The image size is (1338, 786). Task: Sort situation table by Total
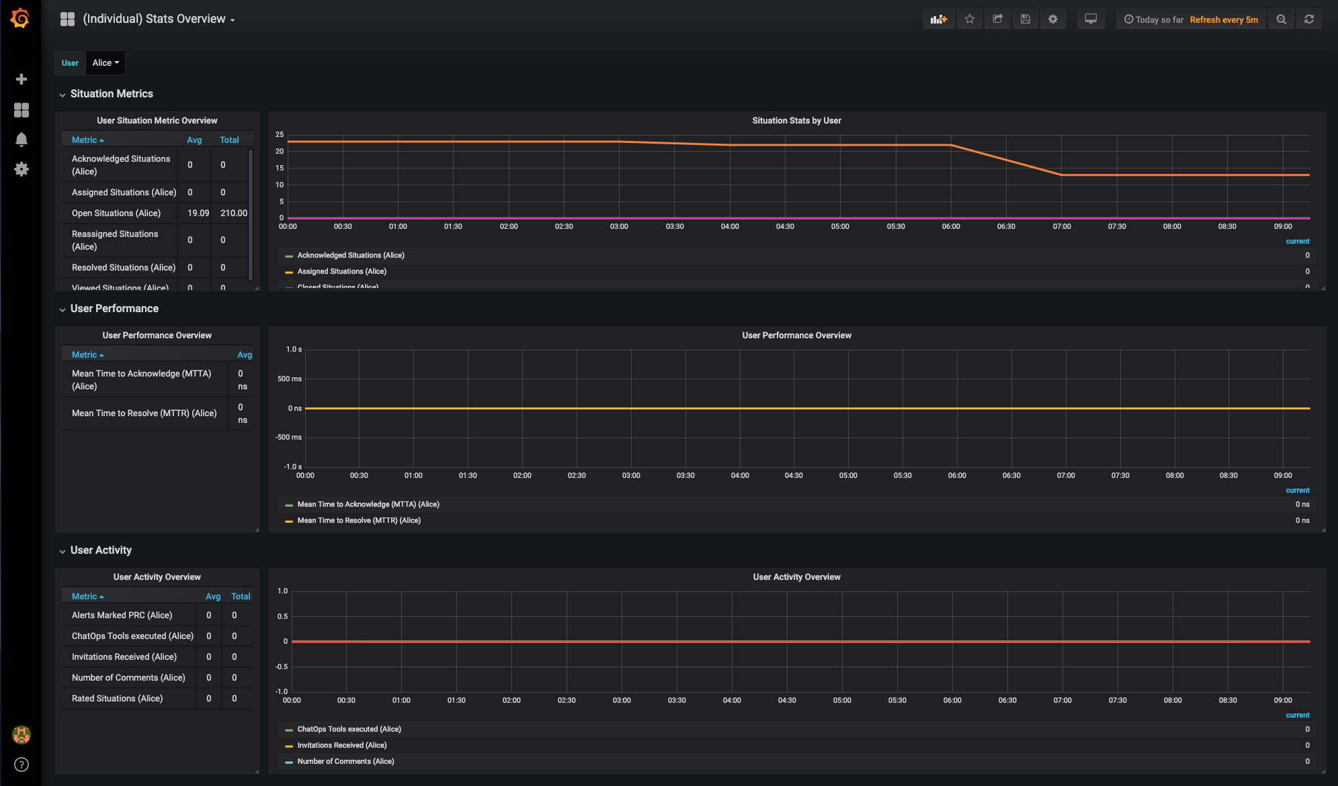pyautogui.click(x=229, y=140)
